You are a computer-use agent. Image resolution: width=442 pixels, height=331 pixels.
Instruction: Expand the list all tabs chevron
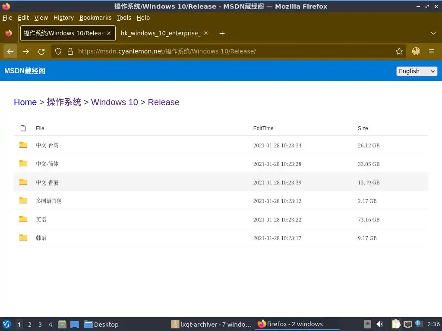pyautogui.click(x=433, y=33)
